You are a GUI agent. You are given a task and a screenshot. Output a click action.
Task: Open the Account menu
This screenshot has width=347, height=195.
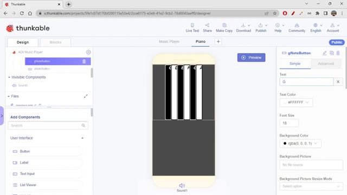pos(333,28)
